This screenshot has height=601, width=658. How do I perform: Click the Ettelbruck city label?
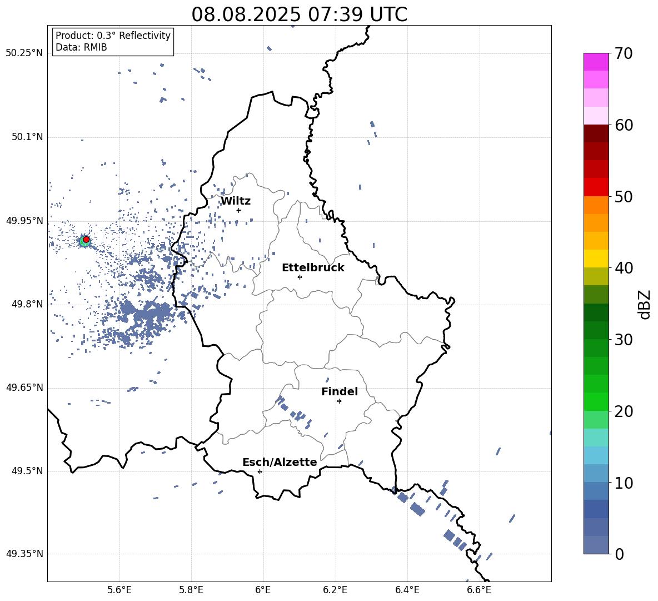(x=313, y=268)
